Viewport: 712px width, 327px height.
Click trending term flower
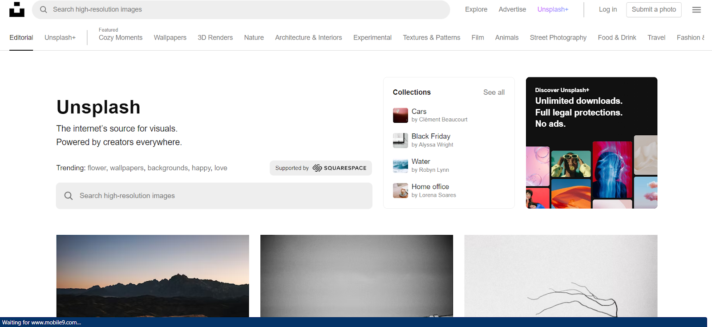[x=97, y=168]
